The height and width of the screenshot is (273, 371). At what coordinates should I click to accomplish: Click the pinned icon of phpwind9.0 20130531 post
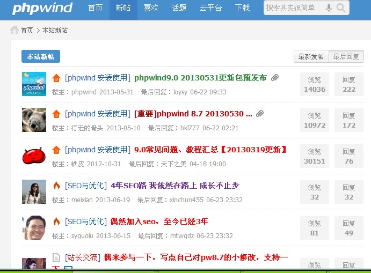[x=56, y=78]
